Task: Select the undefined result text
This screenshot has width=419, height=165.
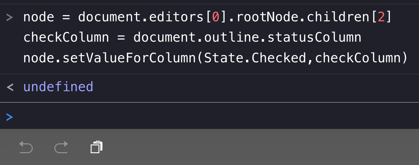Action: [x=58, y=87]
